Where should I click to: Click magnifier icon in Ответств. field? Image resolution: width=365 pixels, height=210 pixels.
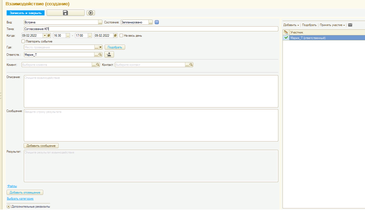click(x=100, y=55)
